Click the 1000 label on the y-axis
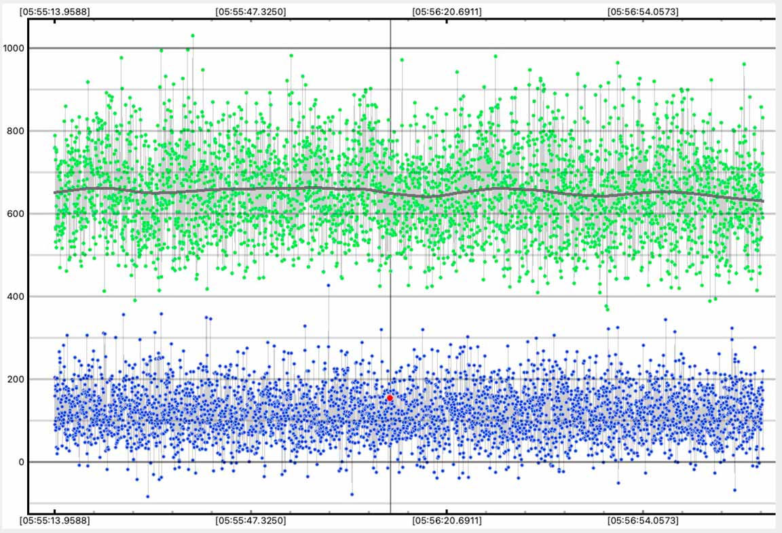The image size is (782, 533). click(x=14, y=48)
